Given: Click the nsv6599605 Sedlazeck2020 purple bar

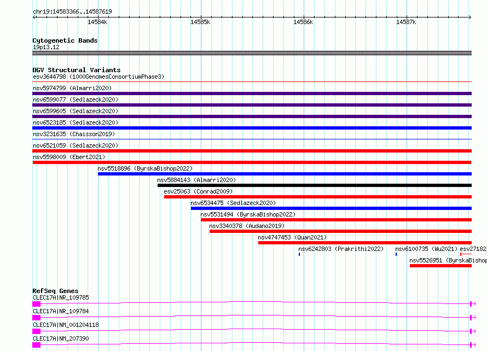Looking at the screenshot, I should (252, 116).
